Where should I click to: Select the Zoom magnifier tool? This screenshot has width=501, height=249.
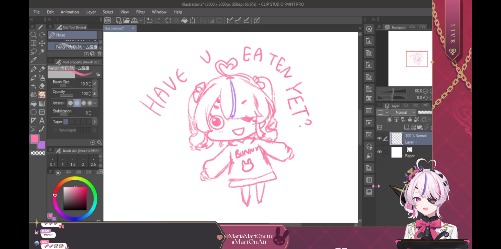pos(33,35)
